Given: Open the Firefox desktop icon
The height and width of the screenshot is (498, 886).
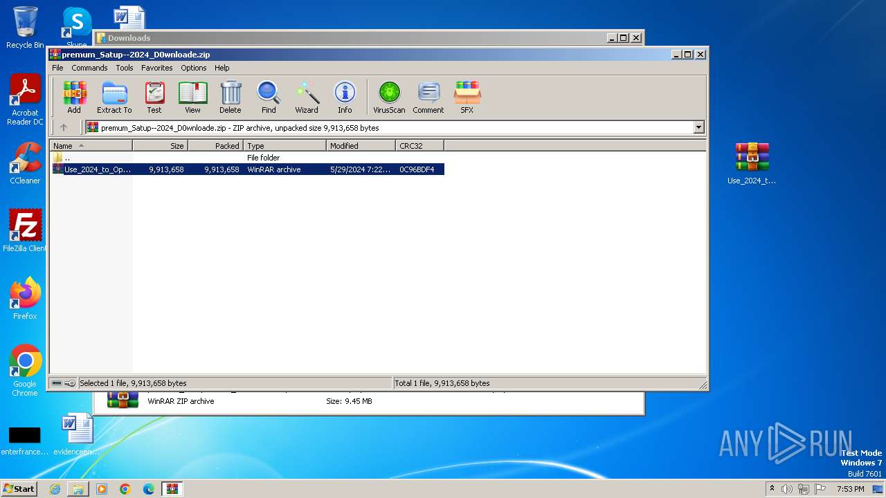Looking at the screenshot, I should point(25,299).
